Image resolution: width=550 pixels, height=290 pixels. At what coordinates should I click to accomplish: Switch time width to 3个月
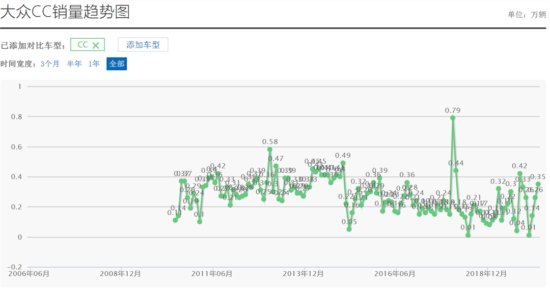click(50, 64)
